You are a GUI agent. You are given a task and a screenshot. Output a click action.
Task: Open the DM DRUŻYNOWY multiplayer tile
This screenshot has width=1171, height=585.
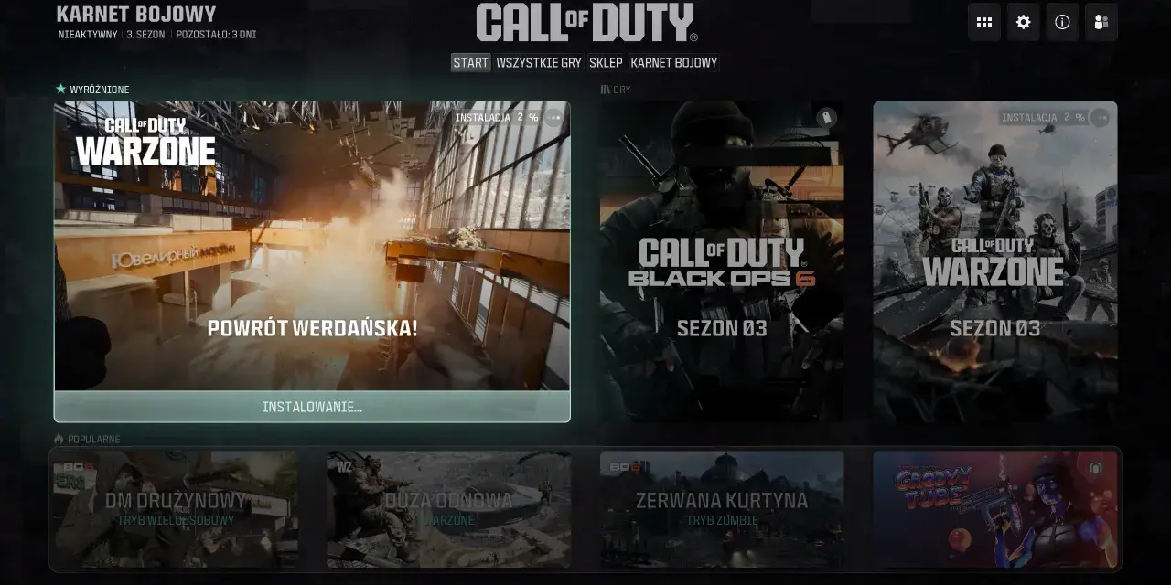[x=176, y=509]
